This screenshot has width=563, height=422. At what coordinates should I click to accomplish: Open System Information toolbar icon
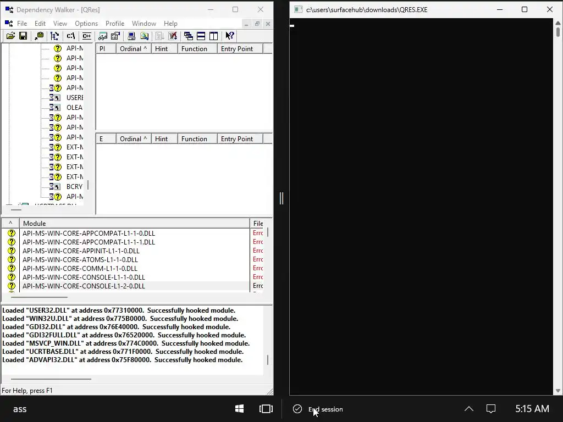click(x=131, y=36)
